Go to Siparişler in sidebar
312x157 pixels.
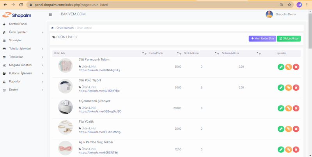point(16,41)
